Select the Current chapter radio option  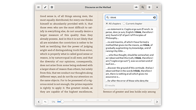[x=124, y=24]
